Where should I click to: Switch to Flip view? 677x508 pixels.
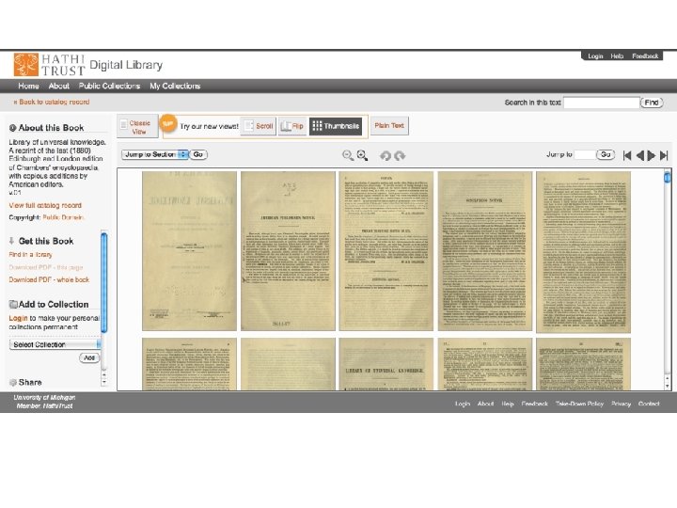[292, 126]
